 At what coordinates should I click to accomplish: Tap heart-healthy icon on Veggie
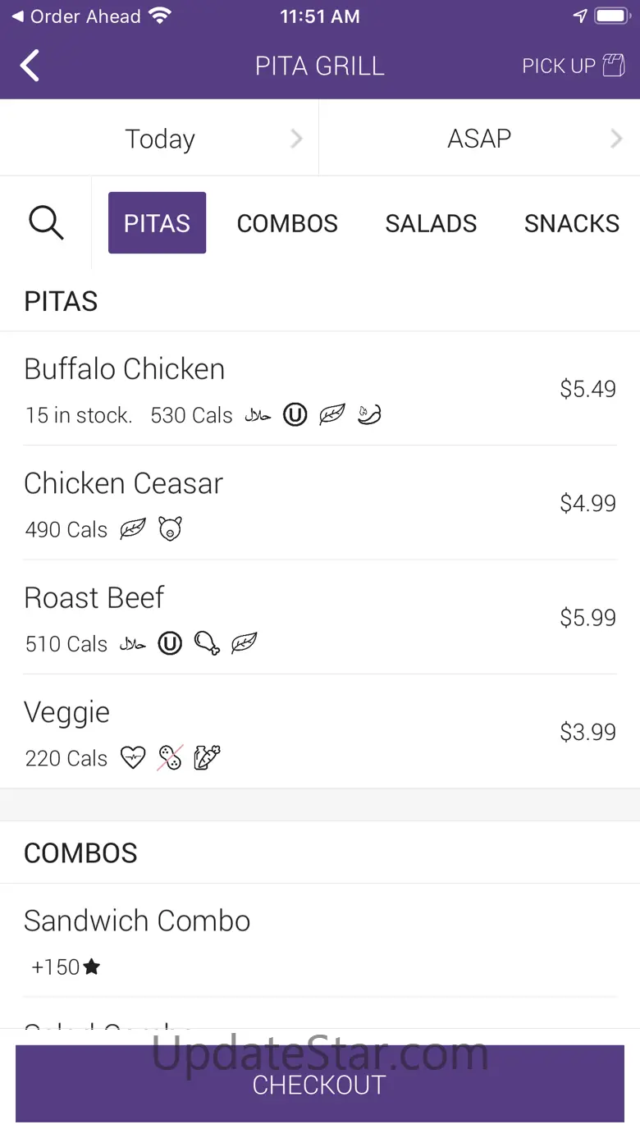[133, 757]
